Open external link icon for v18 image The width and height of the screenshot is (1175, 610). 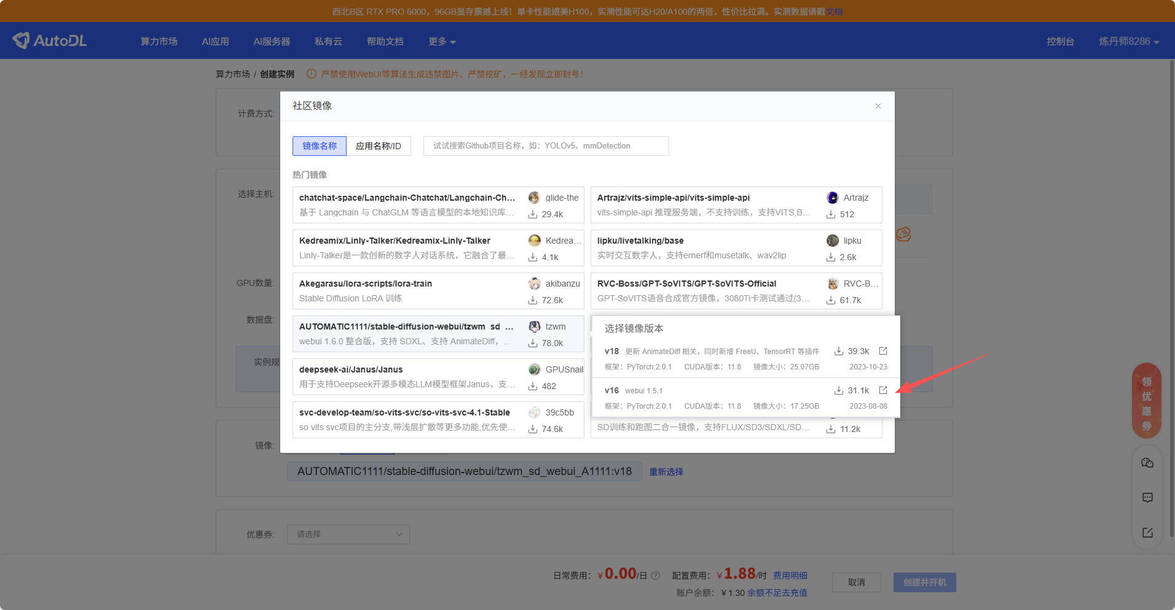point(883,351)
